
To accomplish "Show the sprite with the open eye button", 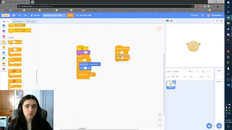I will (x=173, y=77).
